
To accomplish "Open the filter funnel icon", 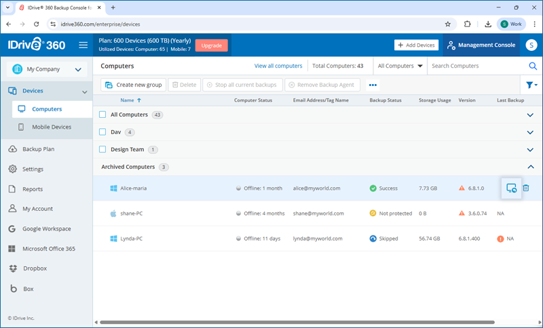I will 531,85.
